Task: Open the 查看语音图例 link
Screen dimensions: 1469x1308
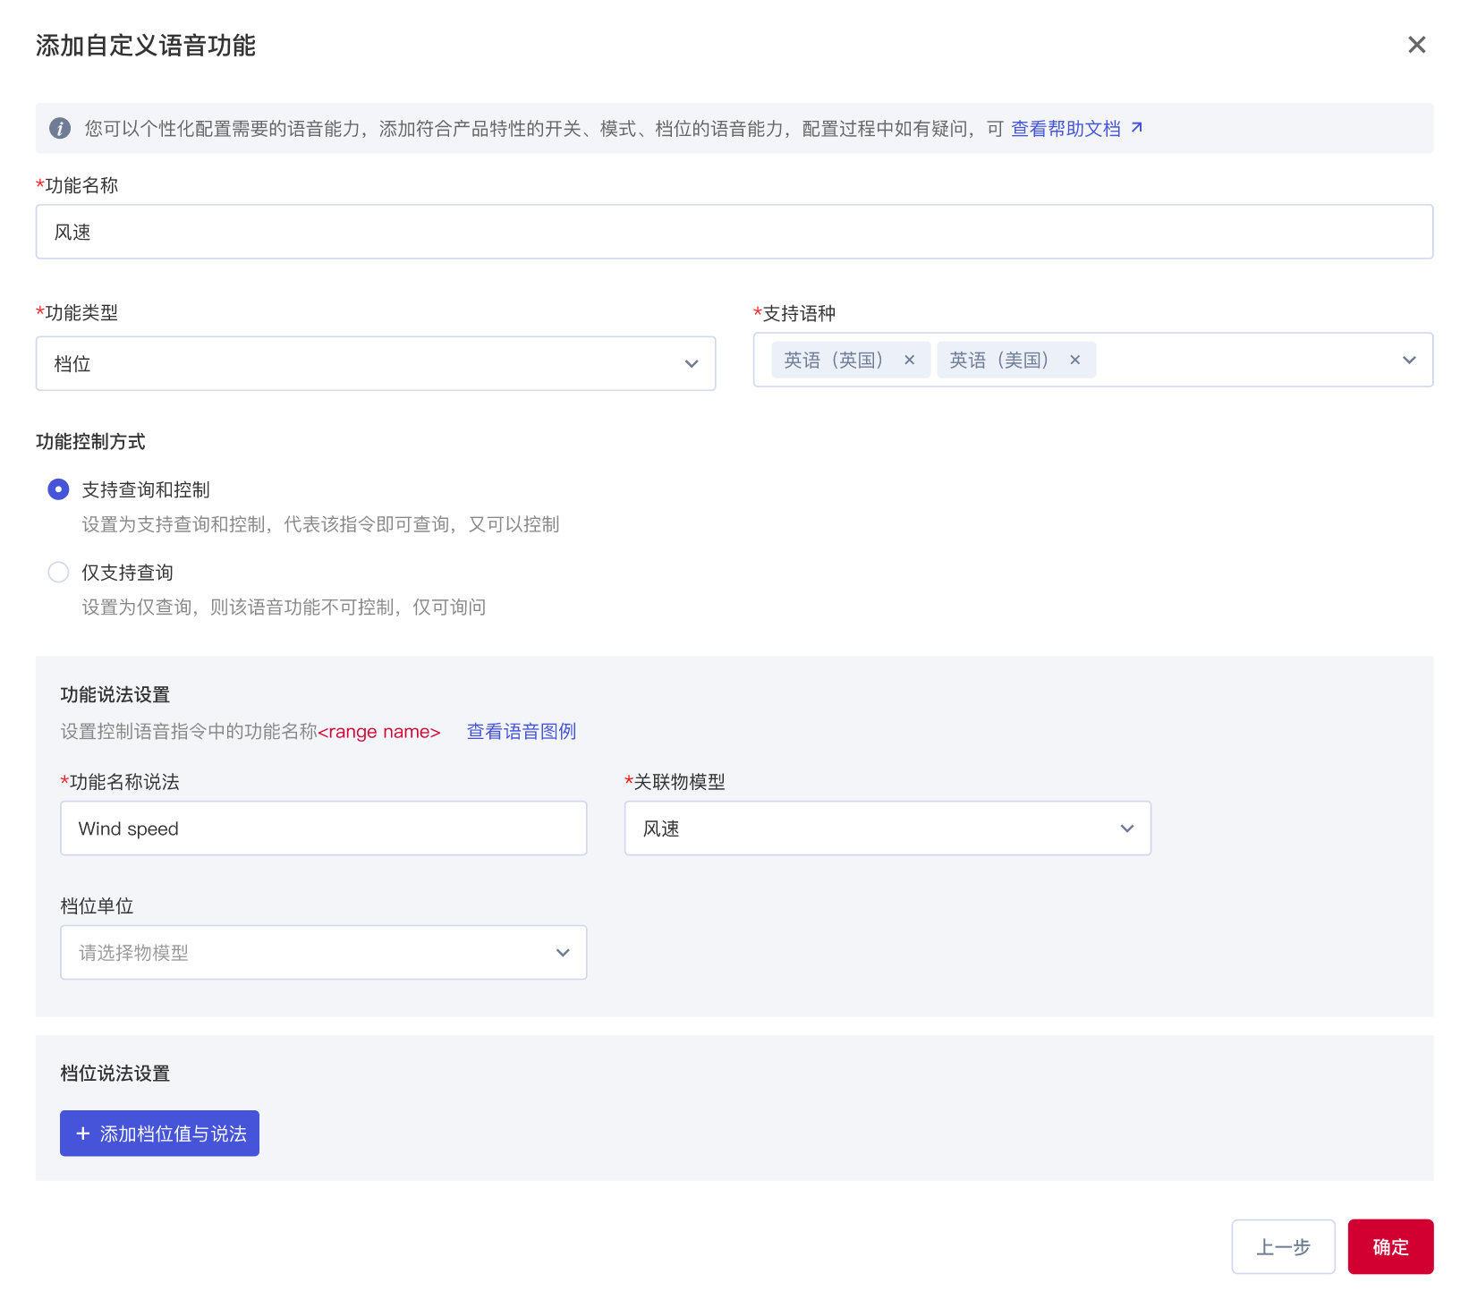Action: [x=521, y=732]
